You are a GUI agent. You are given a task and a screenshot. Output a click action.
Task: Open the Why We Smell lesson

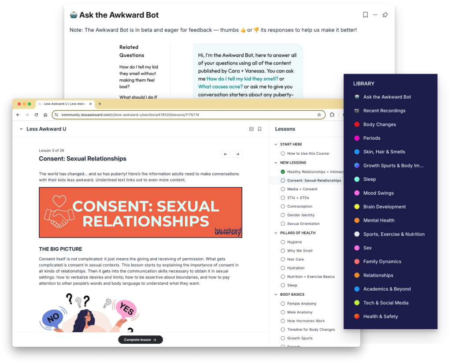(299, 251)
